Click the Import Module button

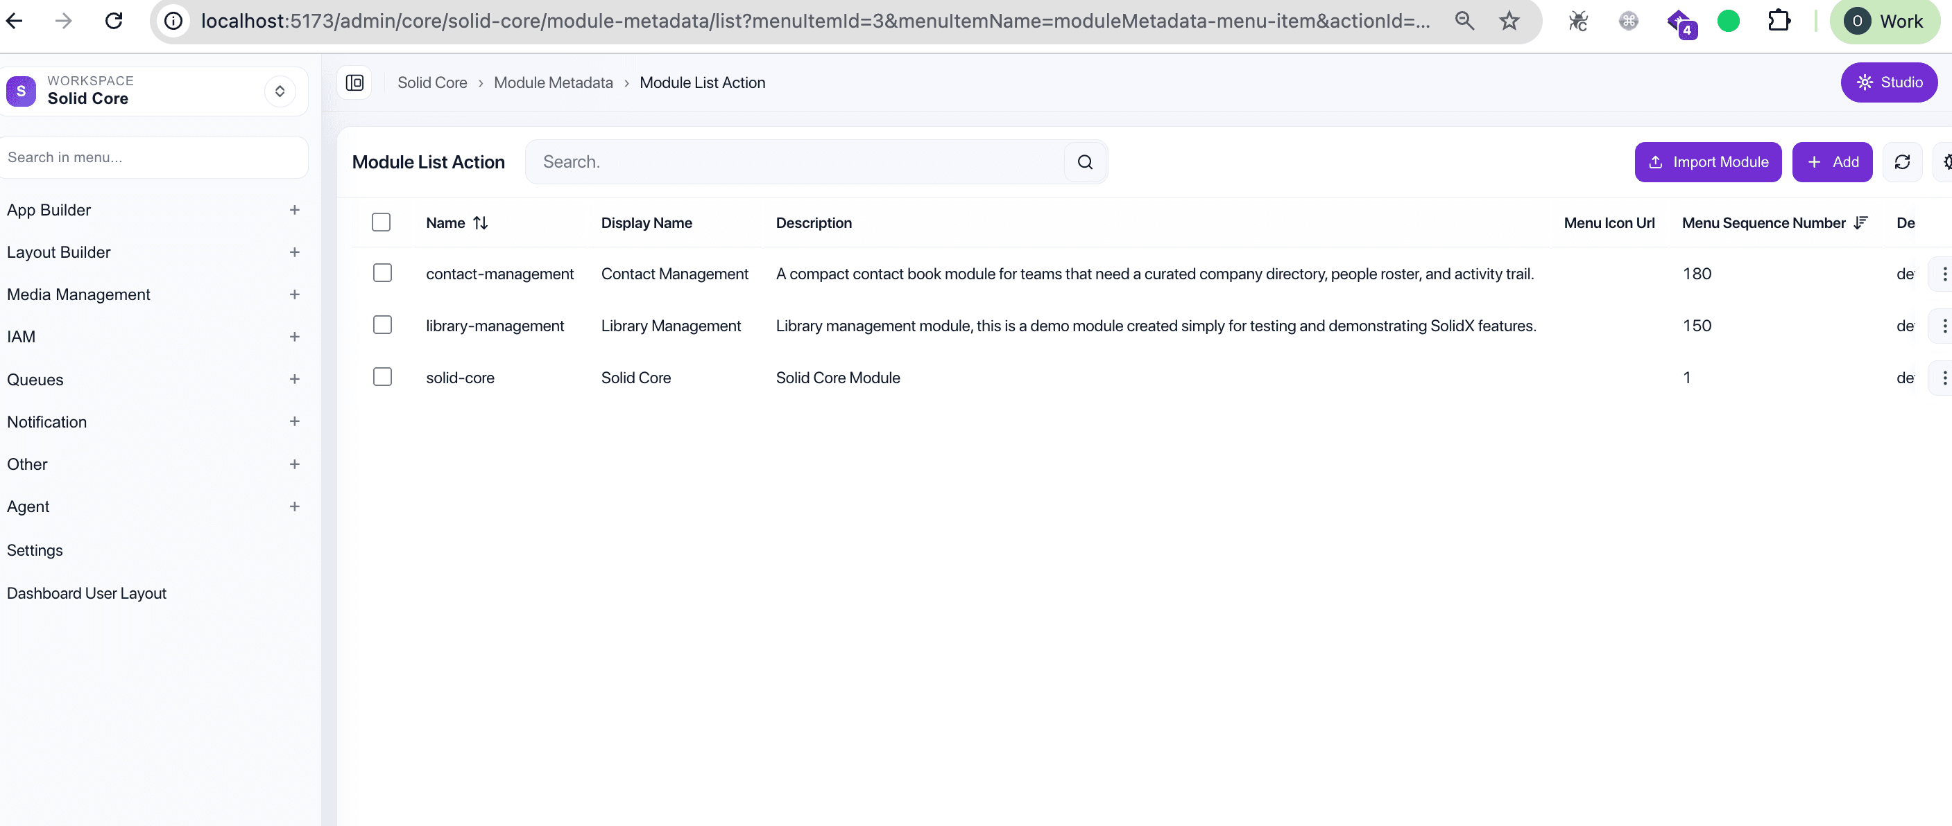coord(1708,162)
